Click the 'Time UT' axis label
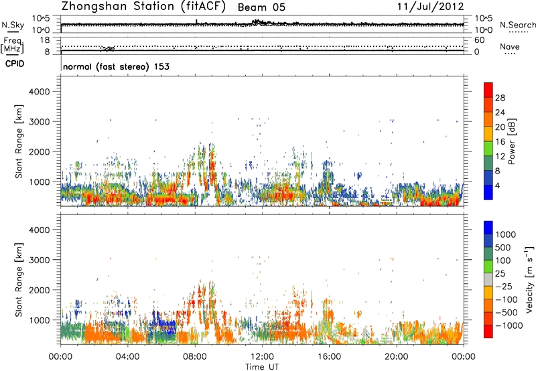 pyautogui.click(x=262, y=367)
